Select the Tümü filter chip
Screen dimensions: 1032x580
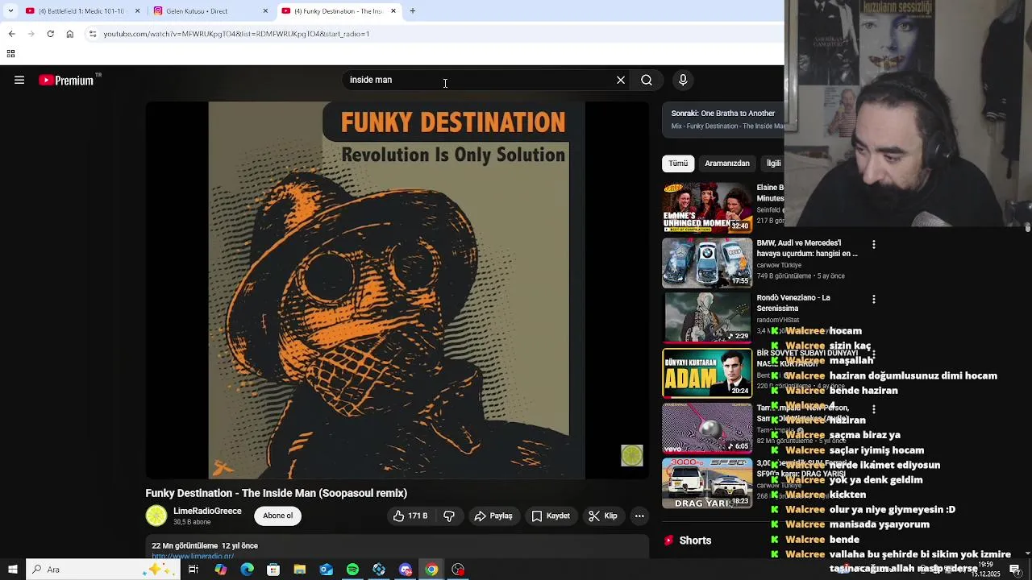pyautogui.click(x=678, y=163)
